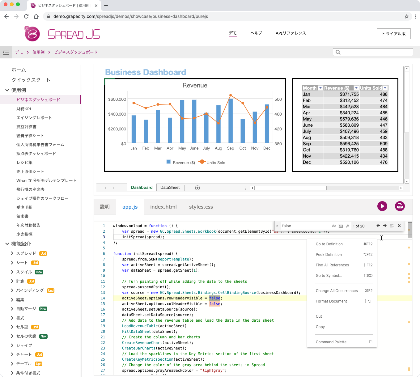This screenshot has height=377, width=420.
Task: Open the Units Sold filter dropdown
Action: [385, 88]
